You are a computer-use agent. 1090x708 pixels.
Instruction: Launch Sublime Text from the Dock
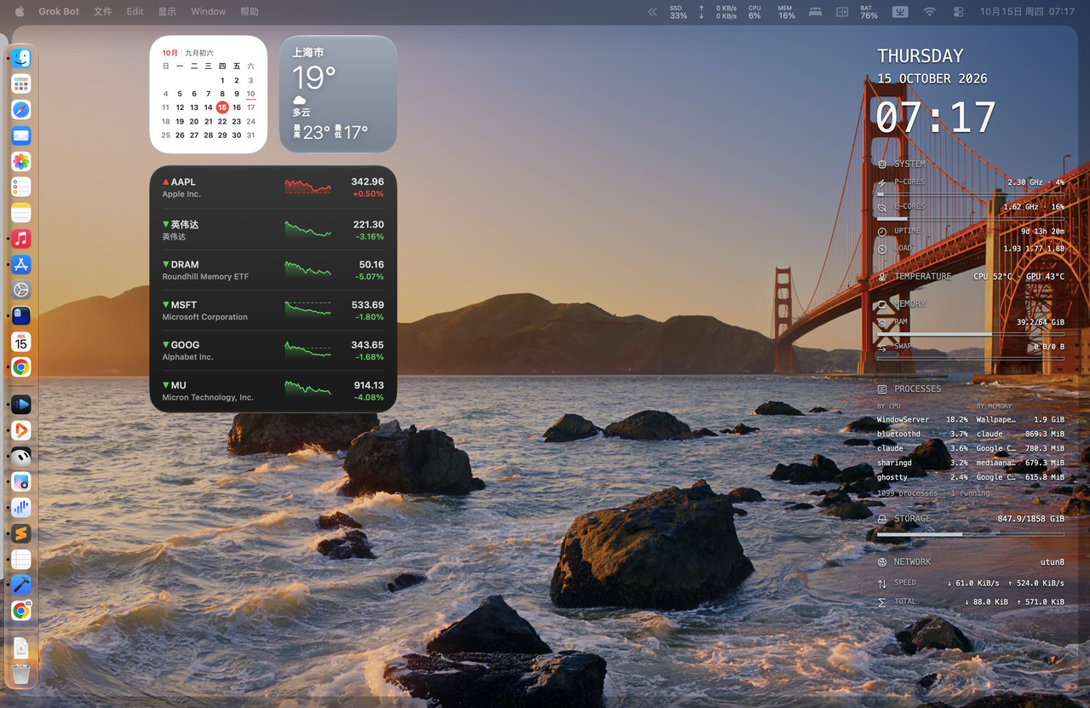[21, 533]
